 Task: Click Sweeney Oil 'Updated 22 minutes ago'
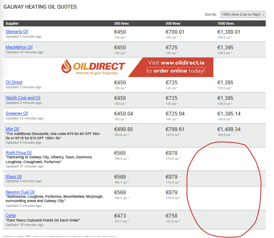[25, 118]
